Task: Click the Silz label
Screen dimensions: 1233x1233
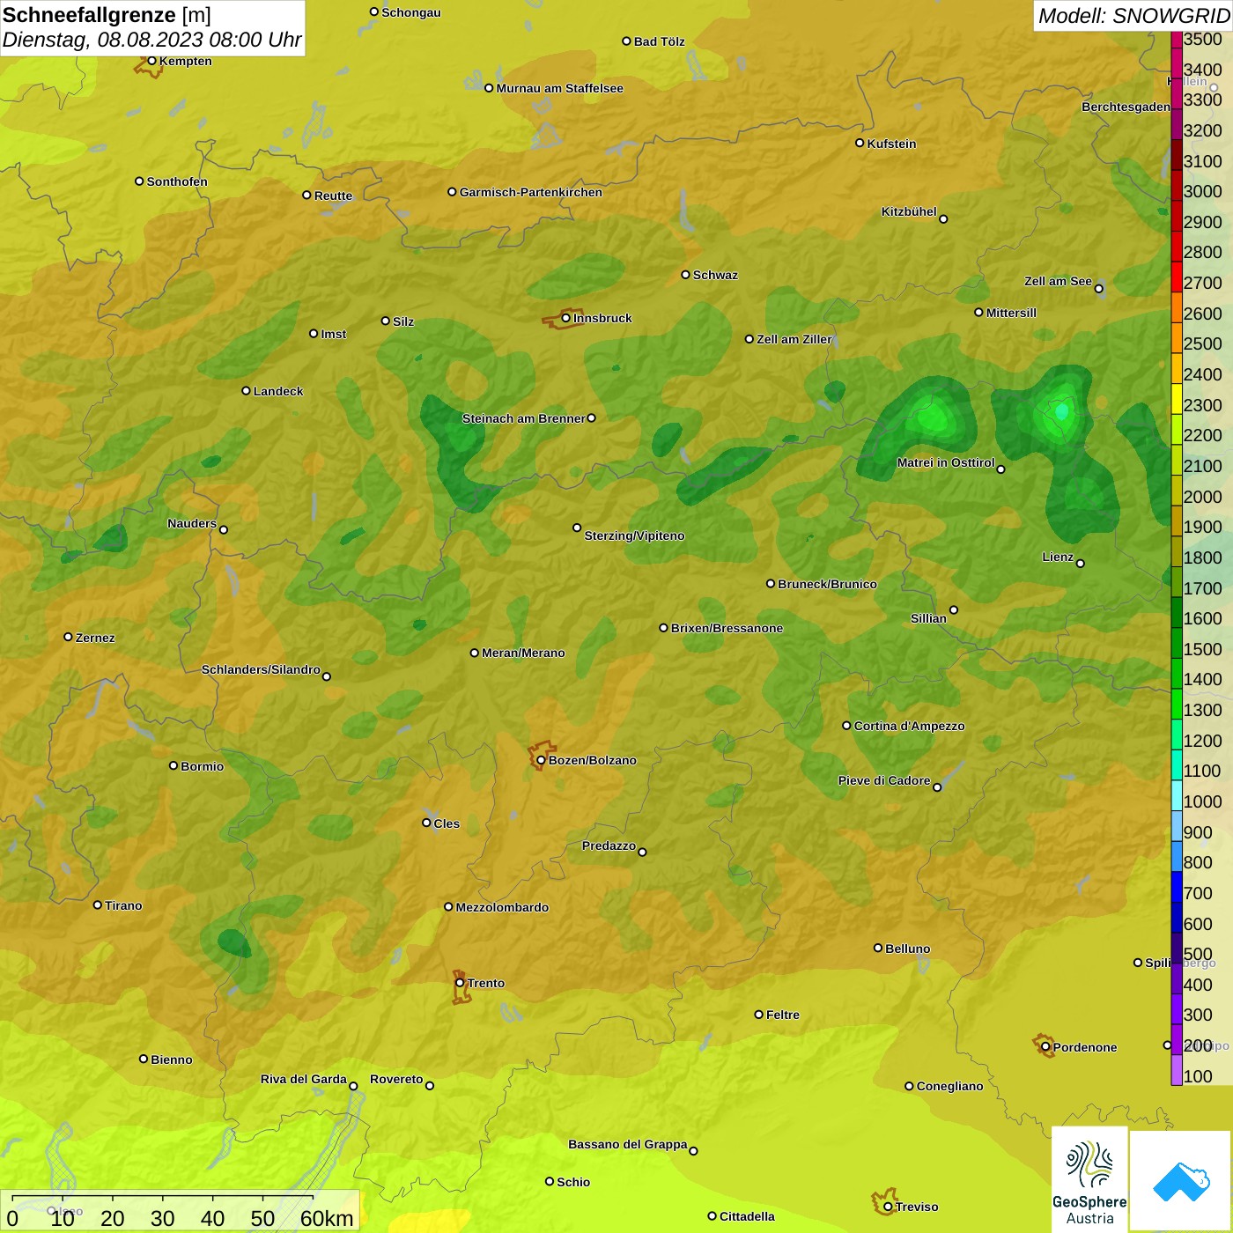Action: (403, 321)
